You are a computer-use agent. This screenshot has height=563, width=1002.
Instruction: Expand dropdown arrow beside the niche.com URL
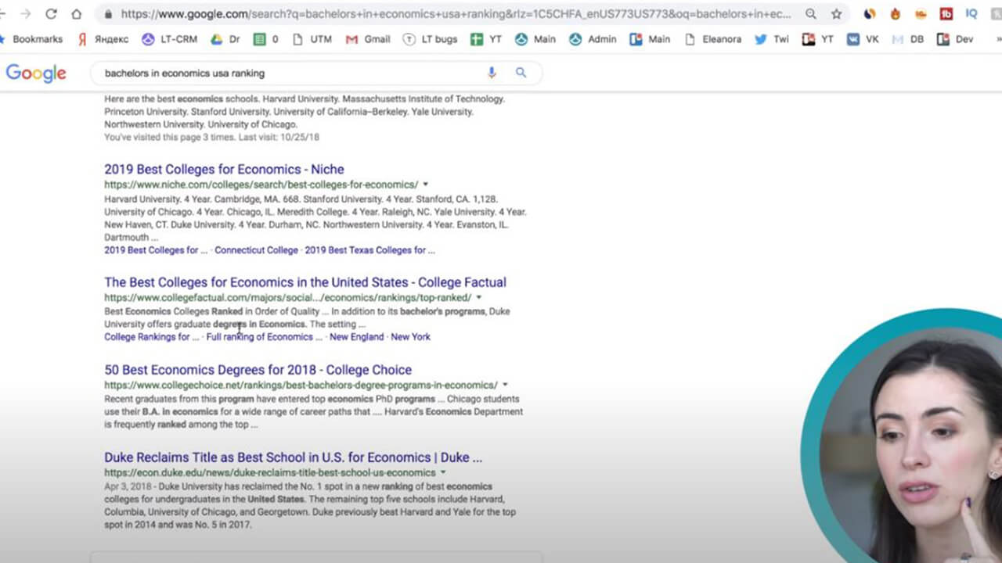(x=426, y=185)
